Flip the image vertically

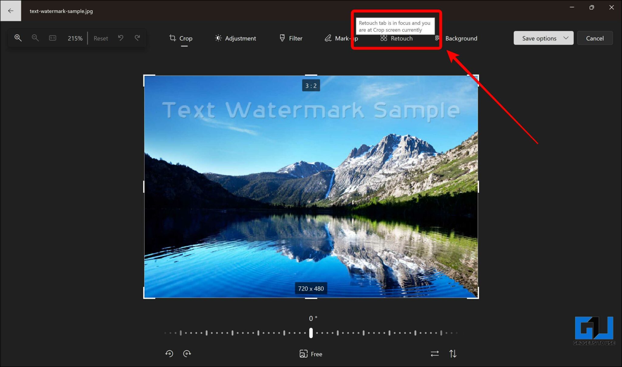pyautogui.click(x=453, y=354)
